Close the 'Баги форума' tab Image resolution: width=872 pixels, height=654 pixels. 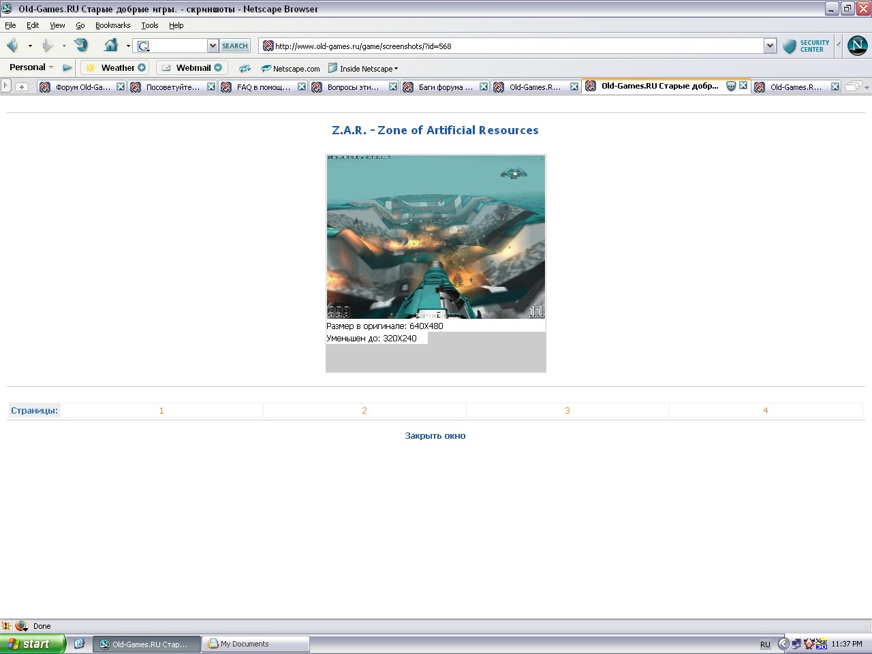(484, 87)
